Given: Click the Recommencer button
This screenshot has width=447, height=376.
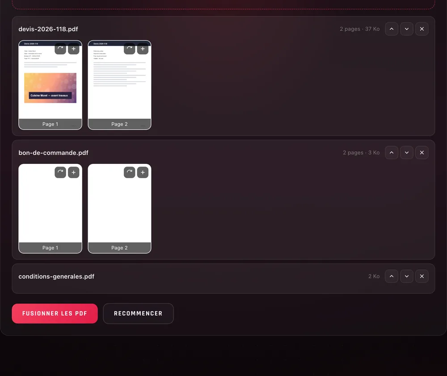Looking at the screenshot, I should point(138,313).
